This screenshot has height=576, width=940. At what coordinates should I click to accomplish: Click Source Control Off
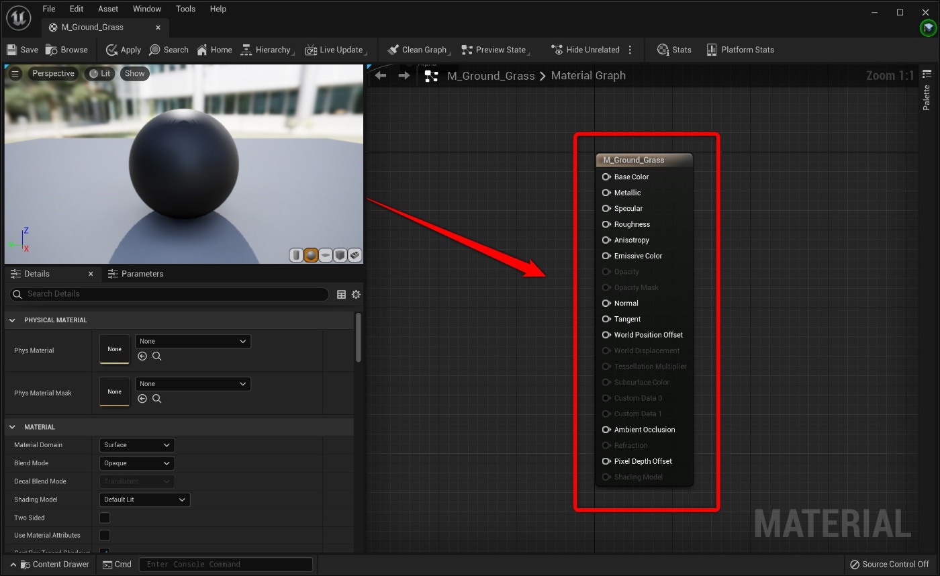click(889, 564)
